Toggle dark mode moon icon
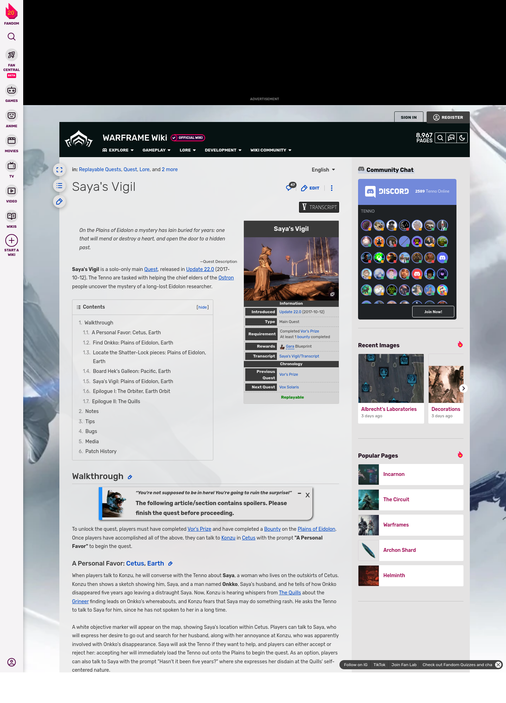The width and height of the screenshot is (506, 703). [462, 138]
